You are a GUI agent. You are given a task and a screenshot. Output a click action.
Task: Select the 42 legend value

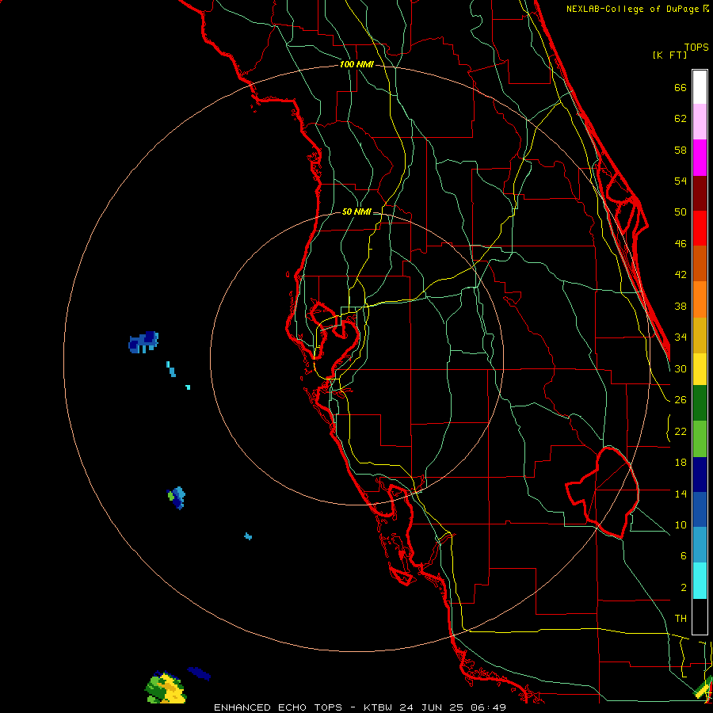click(x=681, y=275)
